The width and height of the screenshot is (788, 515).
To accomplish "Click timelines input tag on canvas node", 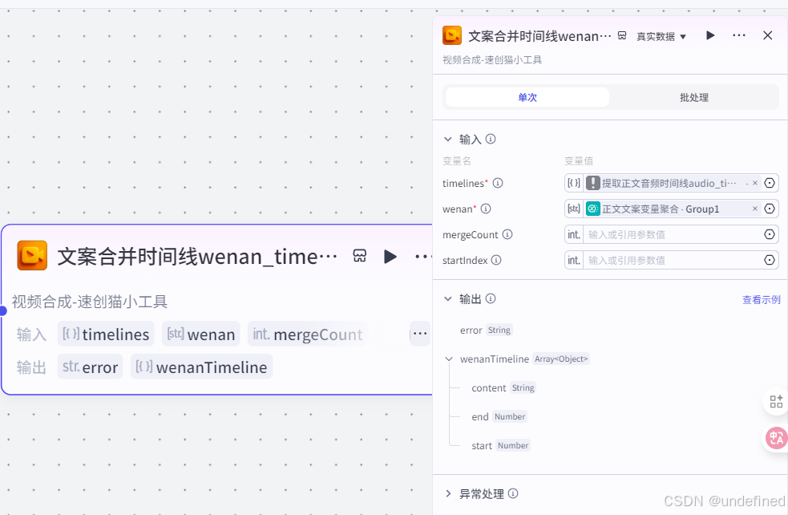I will pyautogui.click(x=106, y=334).
